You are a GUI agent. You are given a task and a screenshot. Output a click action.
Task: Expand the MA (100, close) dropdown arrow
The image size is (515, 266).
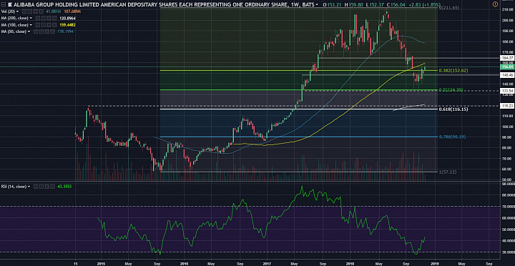31,25
